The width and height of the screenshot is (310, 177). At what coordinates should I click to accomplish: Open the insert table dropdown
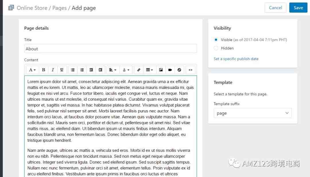coord(149,70)
